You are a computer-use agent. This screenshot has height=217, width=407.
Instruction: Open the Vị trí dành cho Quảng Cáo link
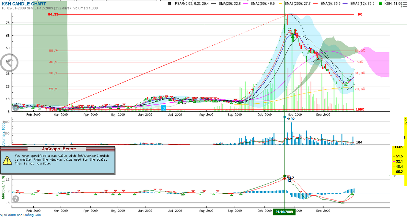pyautogui.click(x=21, y=215)
